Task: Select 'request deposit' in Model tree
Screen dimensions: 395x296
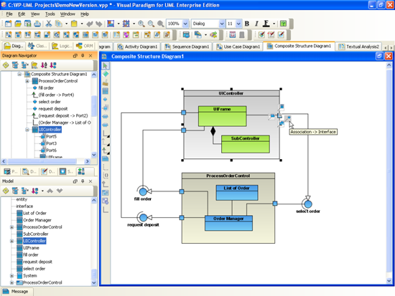Action: (x=37, y=262)
